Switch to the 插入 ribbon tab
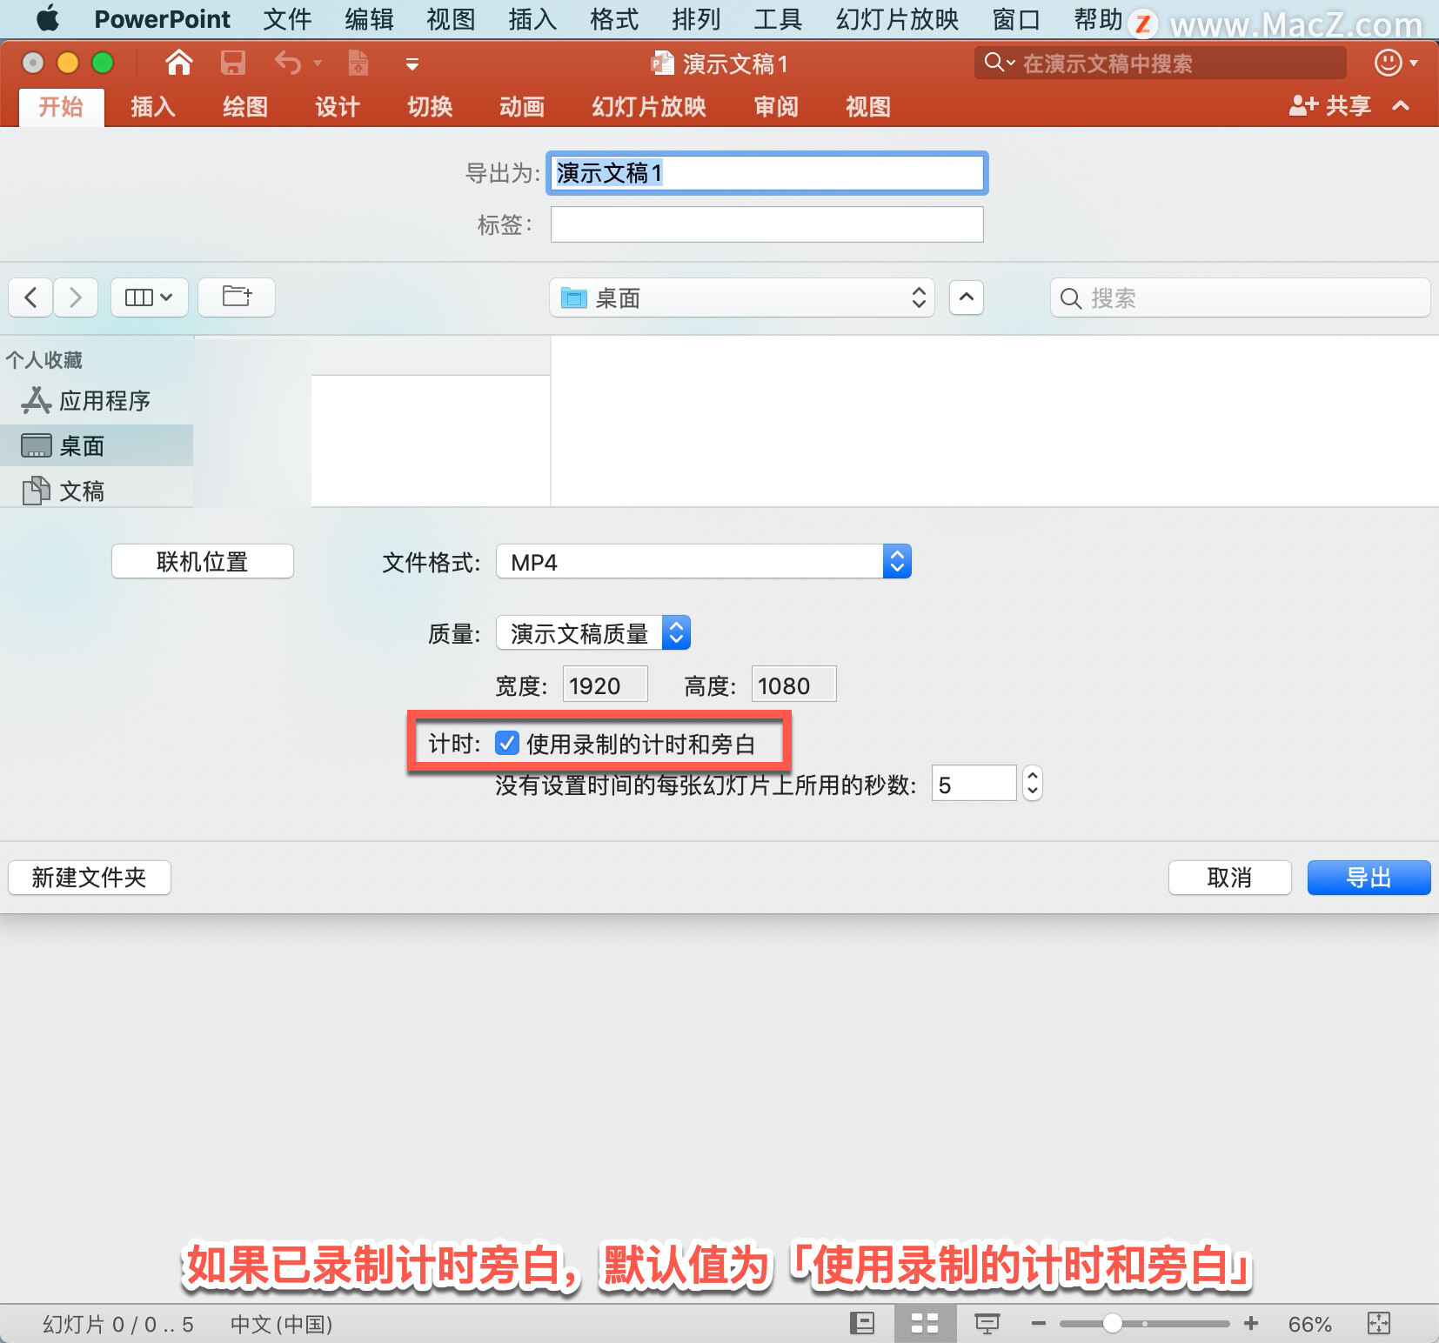 (x=153, y=107)
